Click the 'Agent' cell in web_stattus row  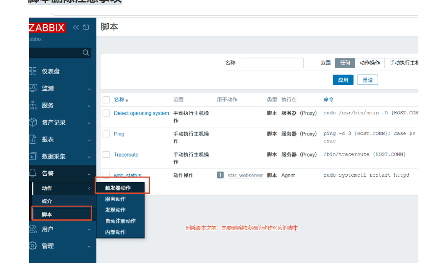pyautogui.click(x=288, y=175)
